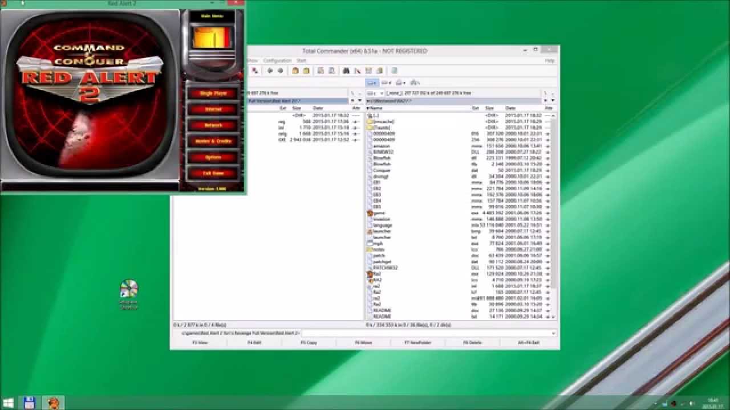The image size is (730, 410).
Task: Open the command line history dropdown arrow
Action: point(553,333)
